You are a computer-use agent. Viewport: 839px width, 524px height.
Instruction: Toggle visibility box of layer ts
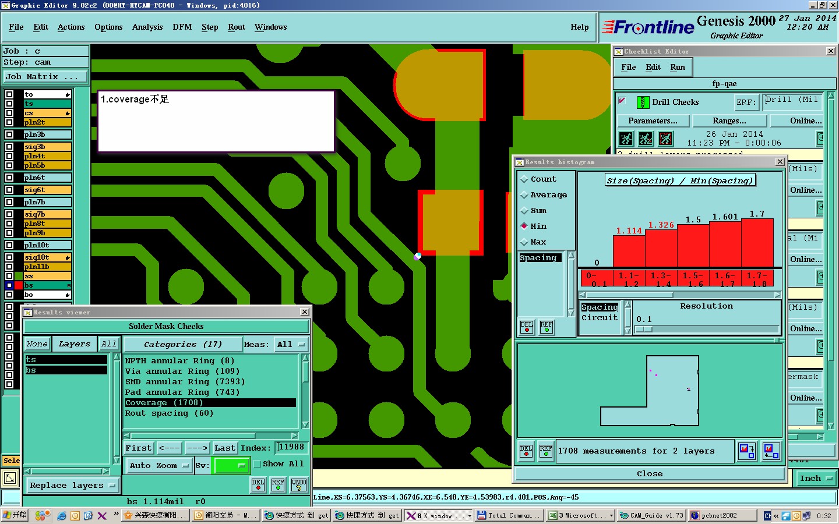[x=9, y=104]
